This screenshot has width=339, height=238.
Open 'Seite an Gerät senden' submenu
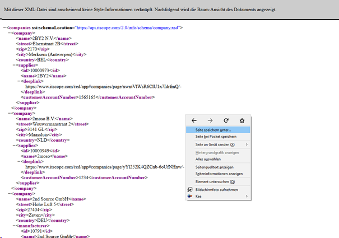218,144
